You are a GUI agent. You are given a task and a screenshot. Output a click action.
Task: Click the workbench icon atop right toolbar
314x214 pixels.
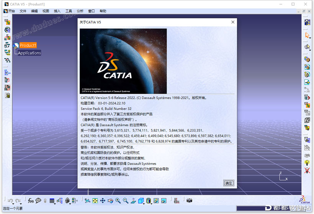coord(307,22)
